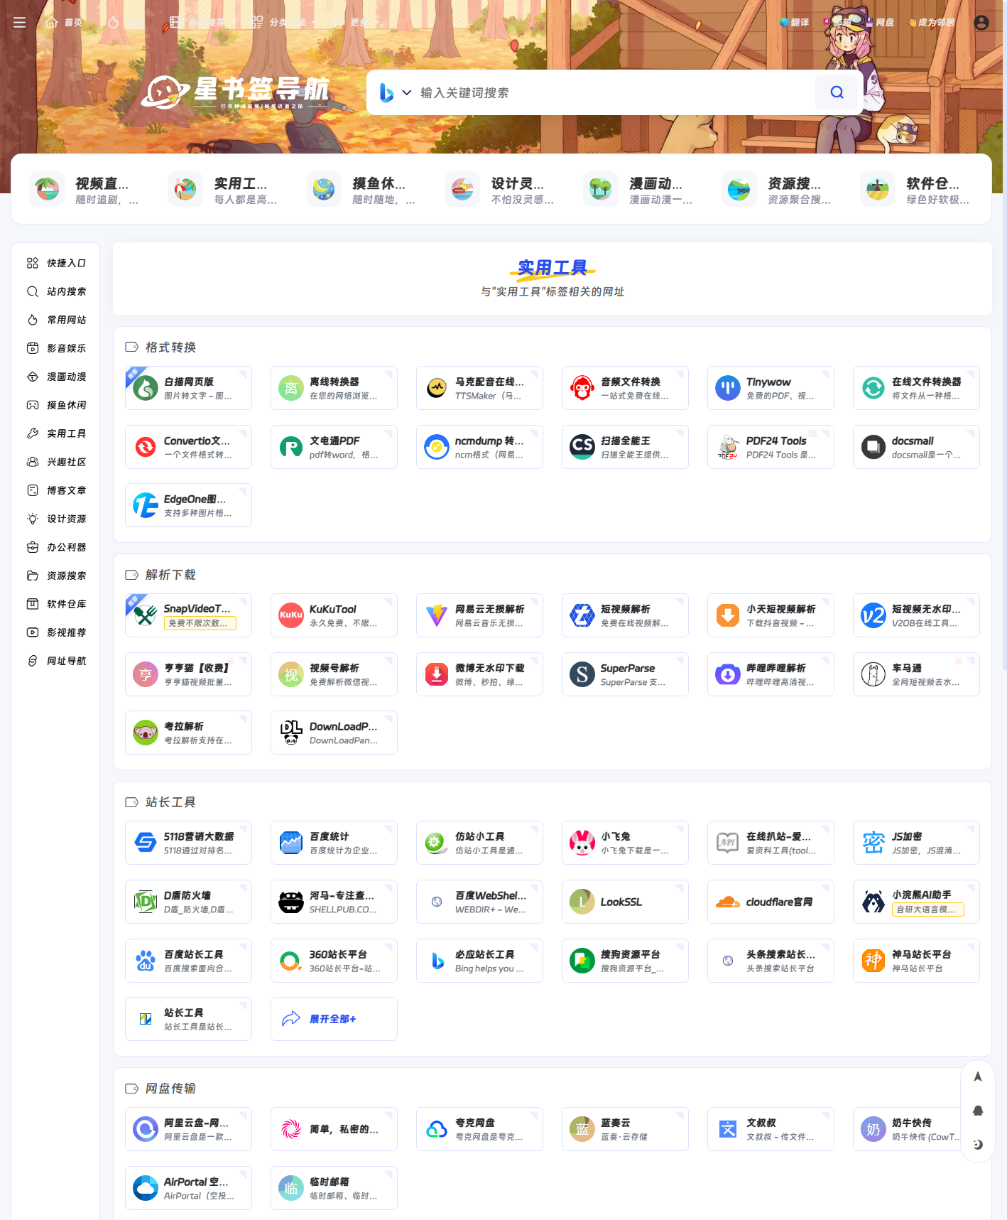
Task: Open the 网易云无损解析 icon
Action: click(437, 615)
